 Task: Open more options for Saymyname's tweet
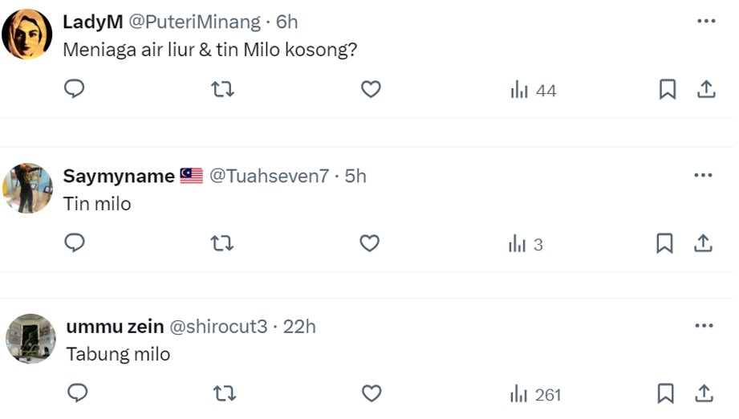[x=703, y=175]
